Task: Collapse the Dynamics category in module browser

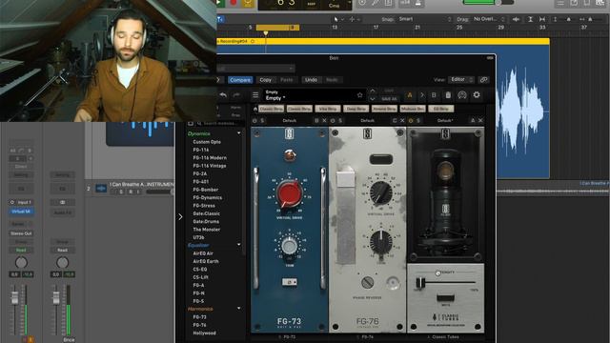Action: (239, 133)
